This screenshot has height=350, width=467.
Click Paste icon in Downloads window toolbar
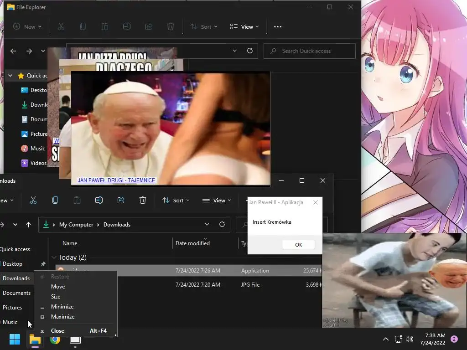[77, 201]
